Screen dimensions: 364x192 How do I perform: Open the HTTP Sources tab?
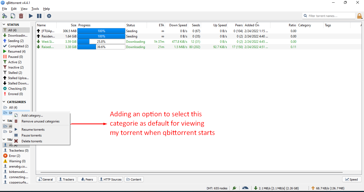tap(111, 180)
